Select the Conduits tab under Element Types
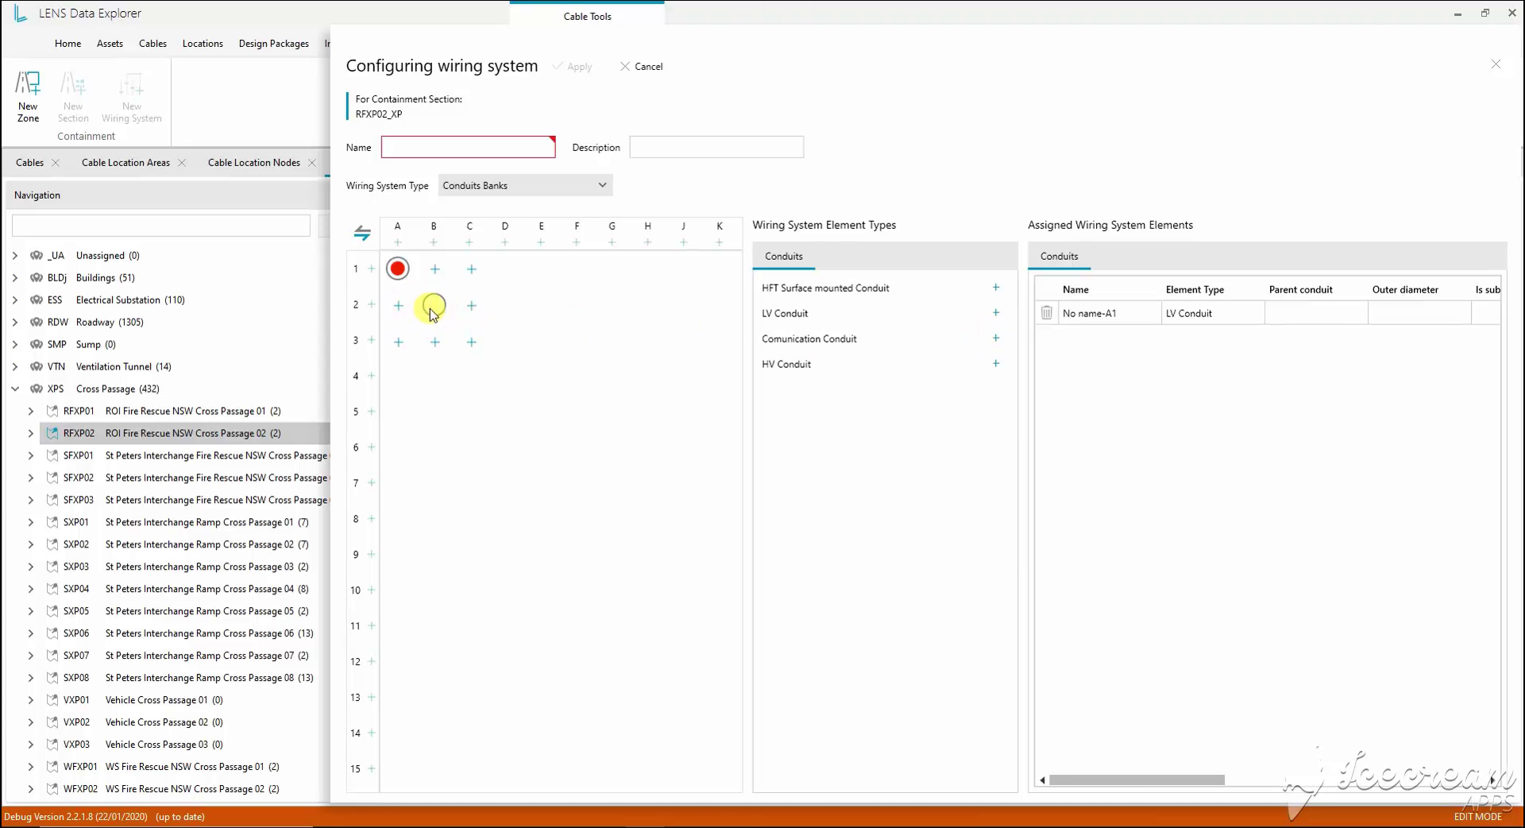Viewport: 1525px width, 828px height. (783, 257)
